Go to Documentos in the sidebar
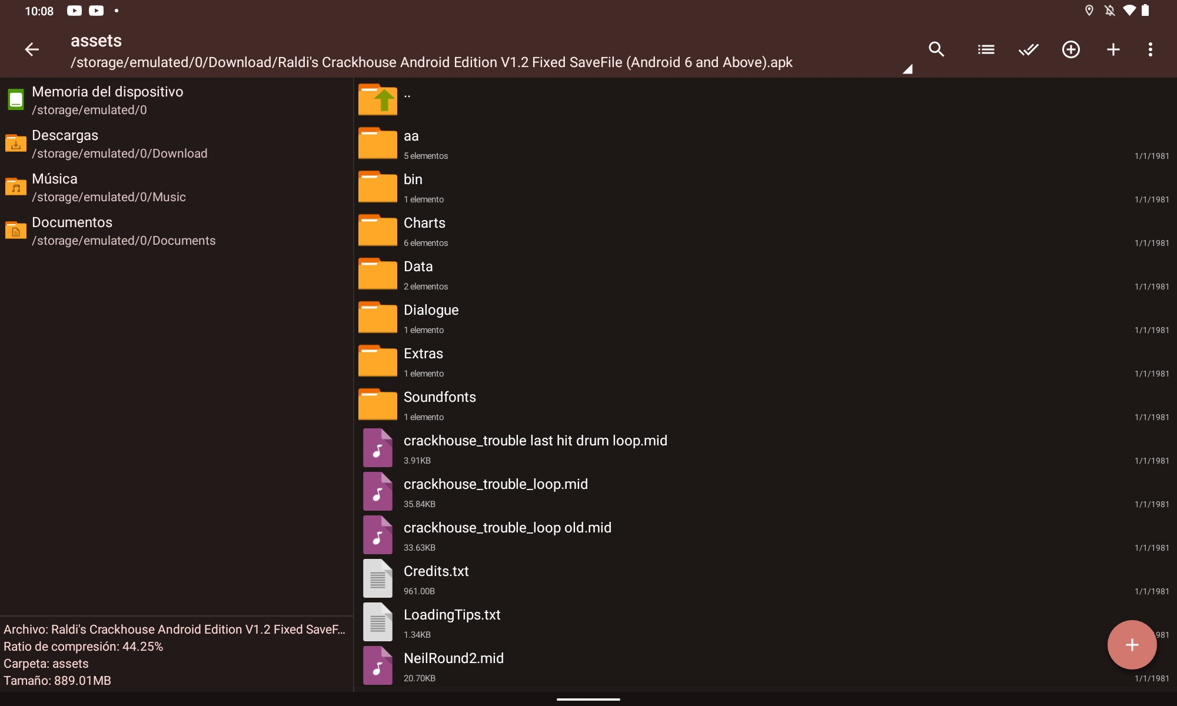 [x=177, y=231]
